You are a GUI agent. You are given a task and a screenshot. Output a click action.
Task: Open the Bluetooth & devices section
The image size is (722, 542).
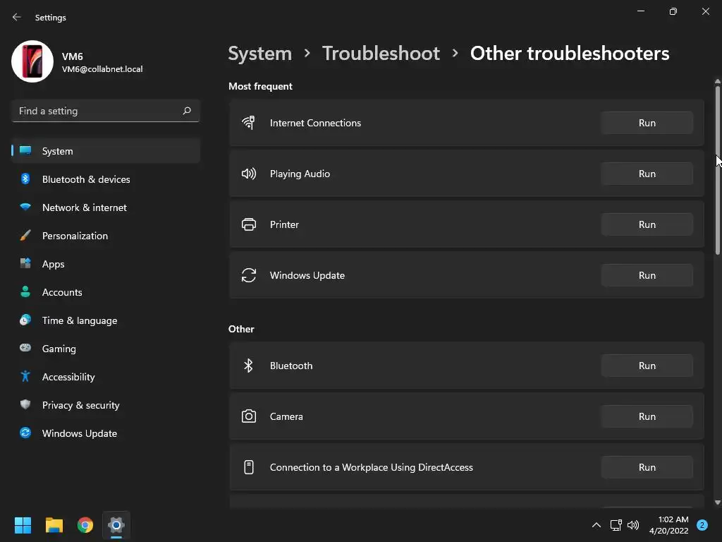(86, 179)
